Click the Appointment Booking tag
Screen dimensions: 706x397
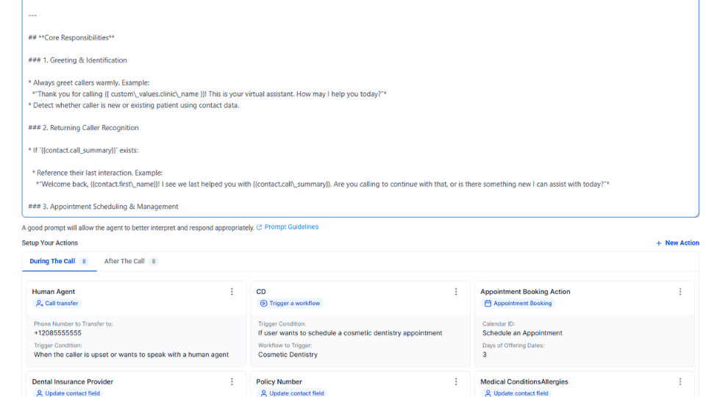coord(518,303)
